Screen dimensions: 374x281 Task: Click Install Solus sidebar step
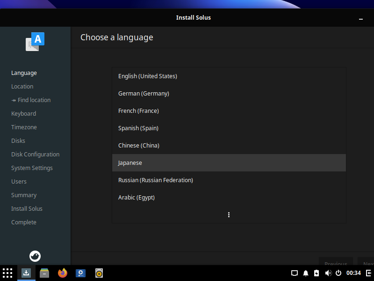[x=27, y=208]
